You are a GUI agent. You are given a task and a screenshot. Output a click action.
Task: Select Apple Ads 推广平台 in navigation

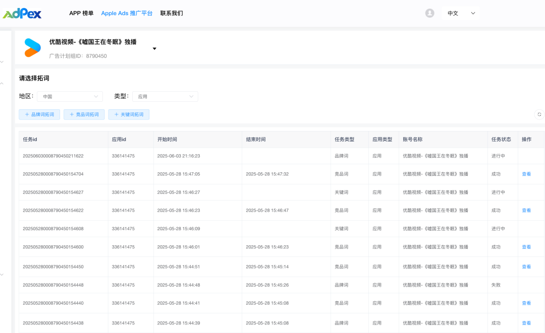[x=127, y=13]
